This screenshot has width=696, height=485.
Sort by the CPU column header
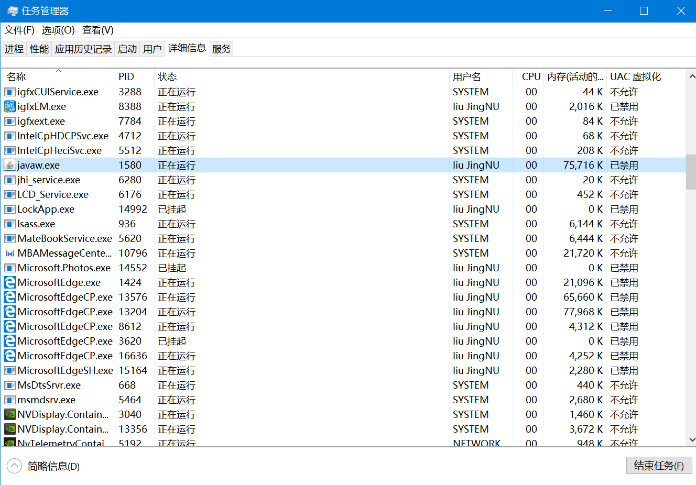[x=528, y=76]
